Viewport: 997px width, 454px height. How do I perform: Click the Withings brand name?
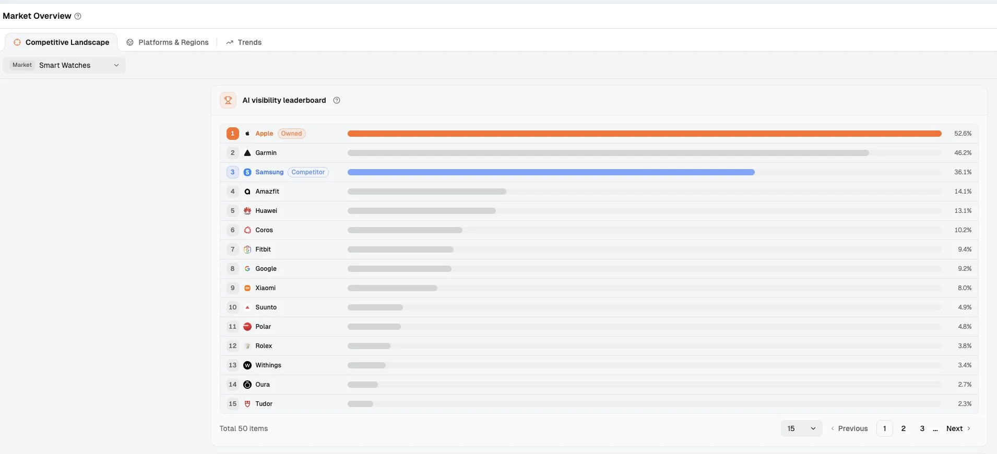(268, 365)
